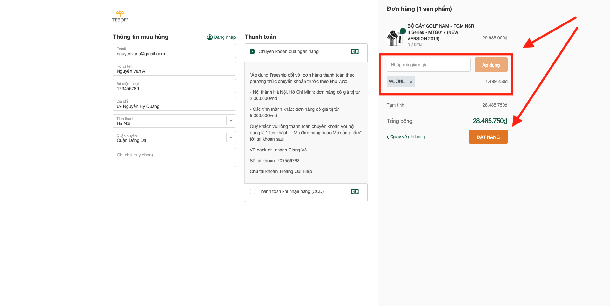The height and width of the screenshot is (306, 610).
Task: Click the ĐẶT HÀNG order button
Action: point(488,137)
